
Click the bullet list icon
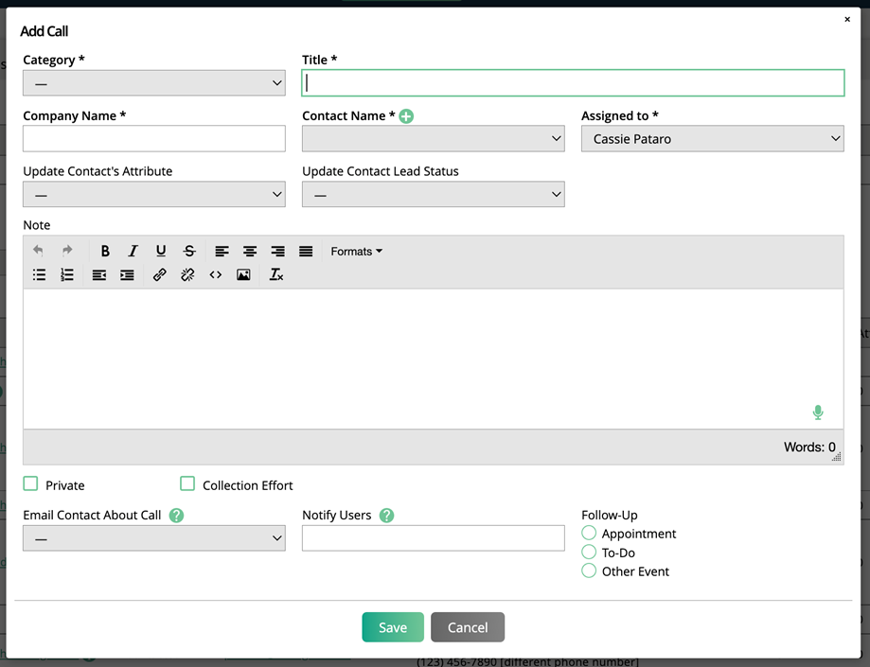tap(39, 275)
